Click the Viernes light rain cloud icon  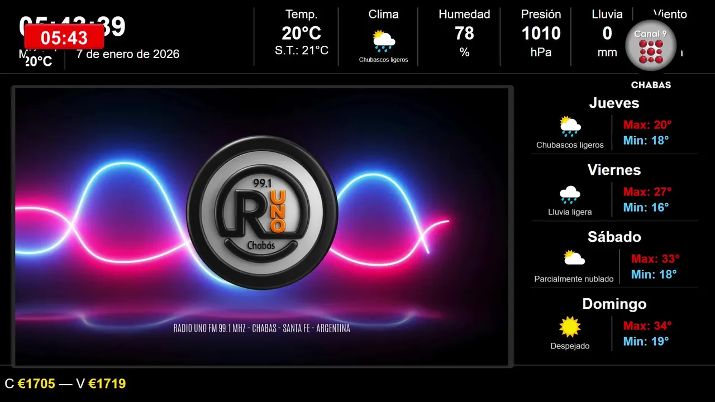pyautogui.click(x=570, y=194)
